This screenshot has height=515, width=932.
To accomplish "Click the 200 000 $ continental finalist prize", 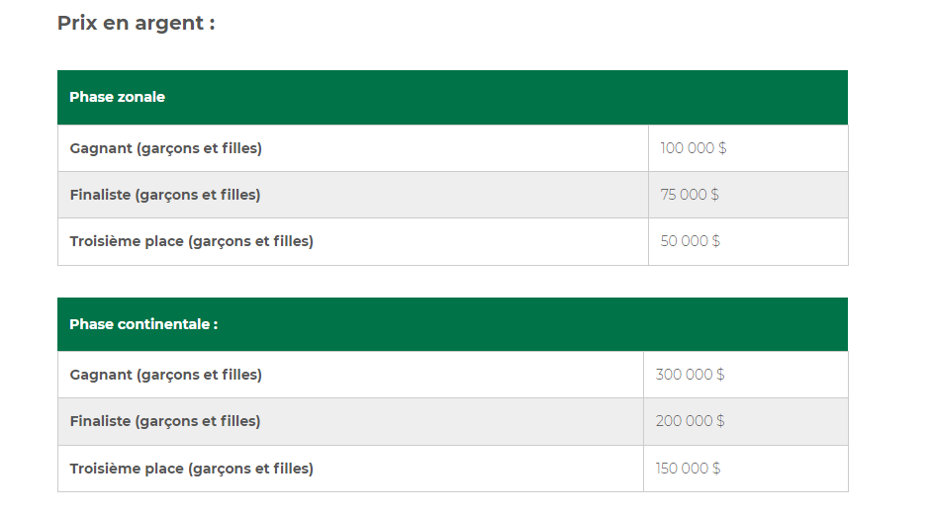I will pyautogui.click(x=690, y=421).
